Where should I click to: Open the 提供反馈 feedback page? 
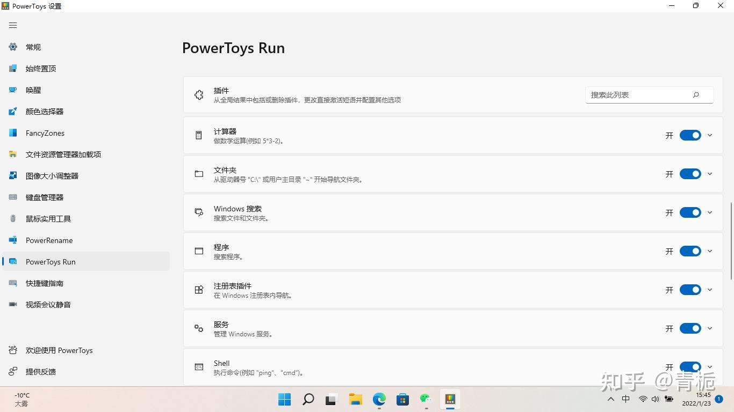42,371
